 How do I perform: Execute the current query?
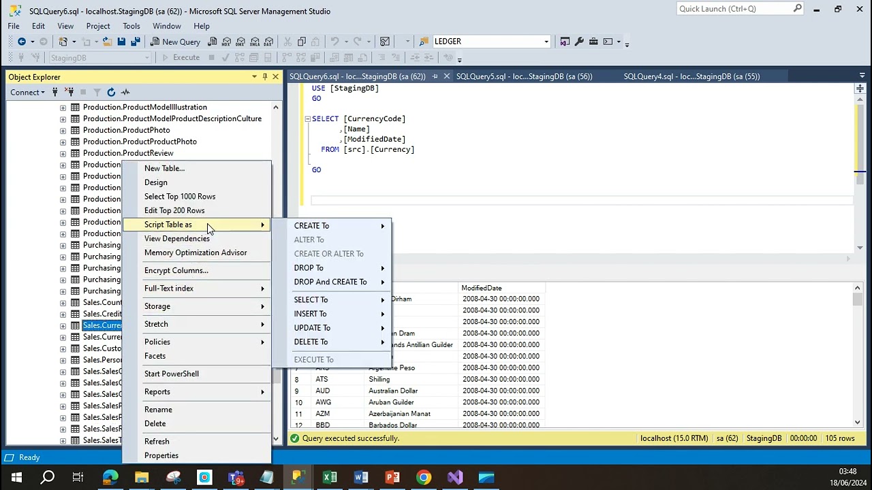click(181, 58)
